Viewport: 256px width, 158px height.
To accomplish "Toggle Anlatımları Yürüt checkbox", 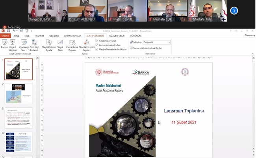I will pyautogui.click(x=97, y=41).
